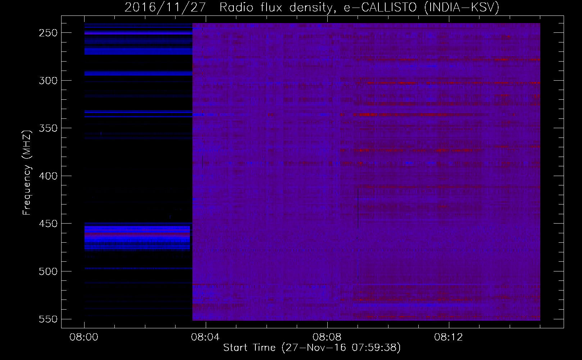Viewport: 582px width, 360px height.
Task: Click the 500 frequency tick label
Action: [x=48, y=271]
